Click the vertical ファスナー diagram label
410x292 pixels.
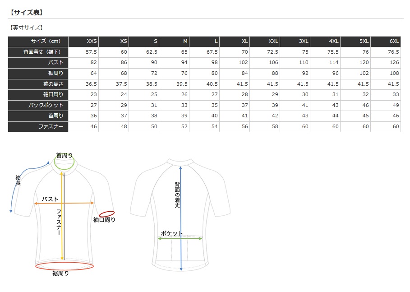pyautogui.click(x=59, y=222)
